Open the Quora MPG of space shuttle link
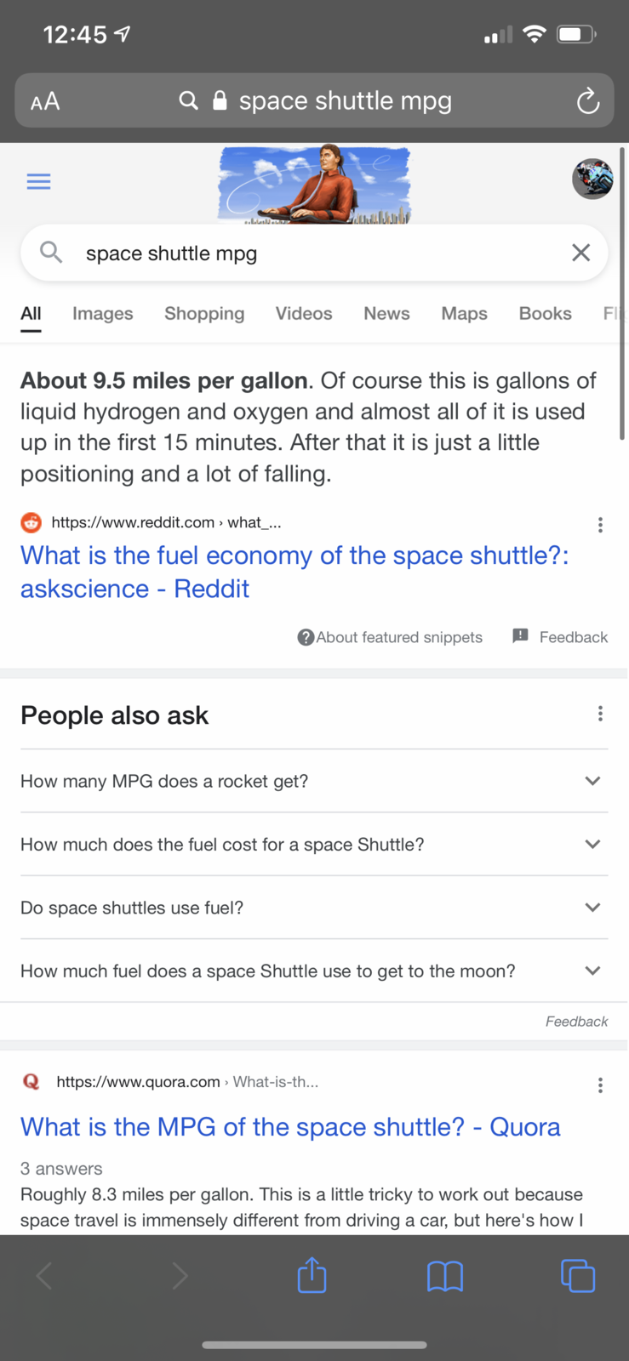Image resolution: width=629 pixels, height=1361 pixels. (290, 1127)
